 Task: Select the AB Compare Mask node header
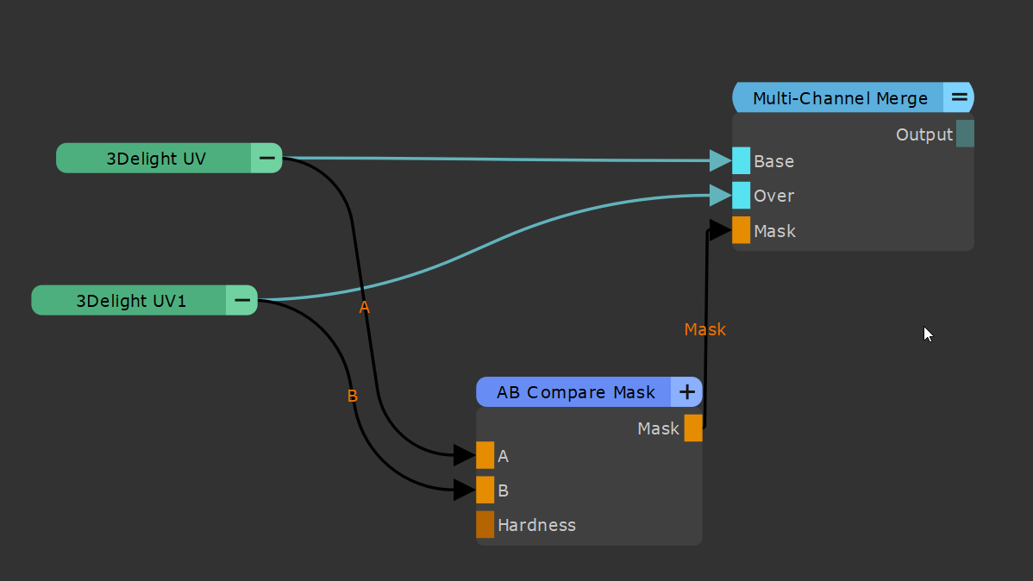[574, 392]
